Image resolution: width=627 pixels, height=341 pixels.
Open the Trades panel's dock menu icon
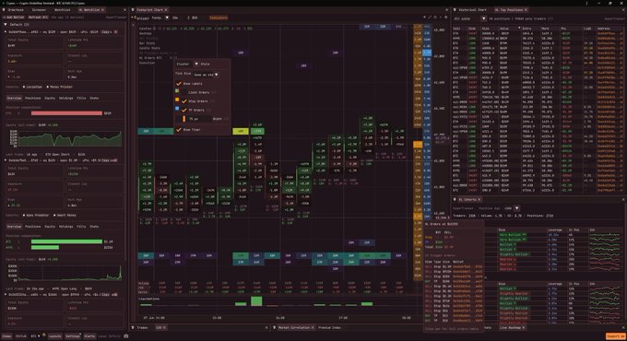133,327
